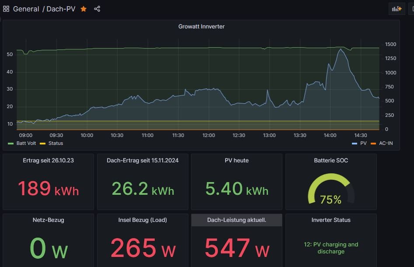Click the 265 W Insel Bezug value
414x267 pixels.
pyautogui.click(x=143, y=248)
